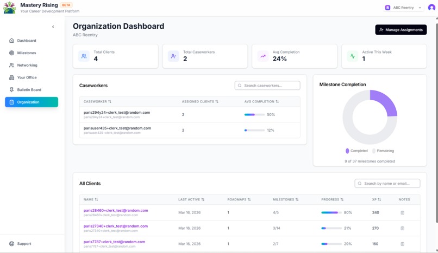
Task: Click the XP value 340
Action: point(376,213)
